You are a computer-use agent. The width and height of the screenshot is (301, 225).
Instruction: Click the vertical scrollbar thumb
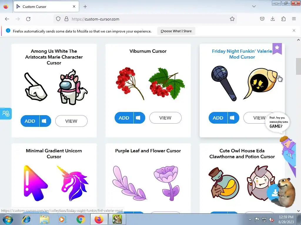(x=298, y=66)
